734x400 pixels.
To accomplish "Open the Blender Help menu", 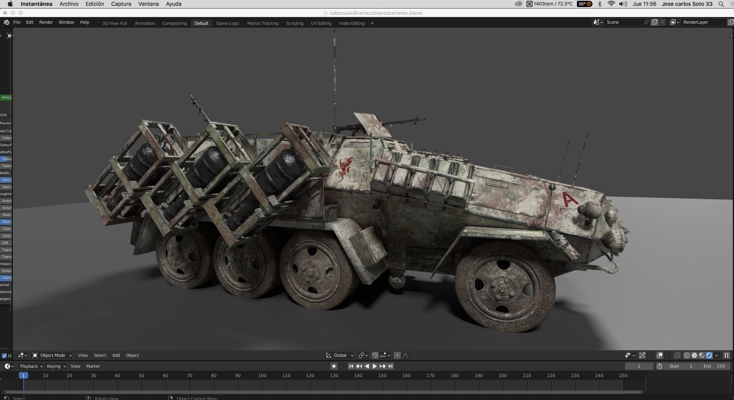I will (x=84, y=22).
